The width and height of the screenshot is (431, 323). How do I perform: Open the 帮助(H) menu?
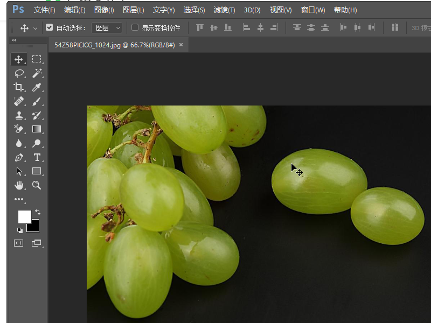[345, 10]
